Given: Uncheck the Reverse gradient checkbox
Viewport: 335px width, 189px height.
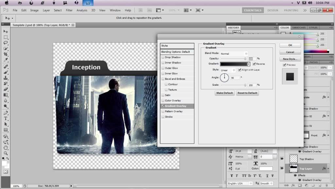Looking at the screenshot, I should coord(254,64).
